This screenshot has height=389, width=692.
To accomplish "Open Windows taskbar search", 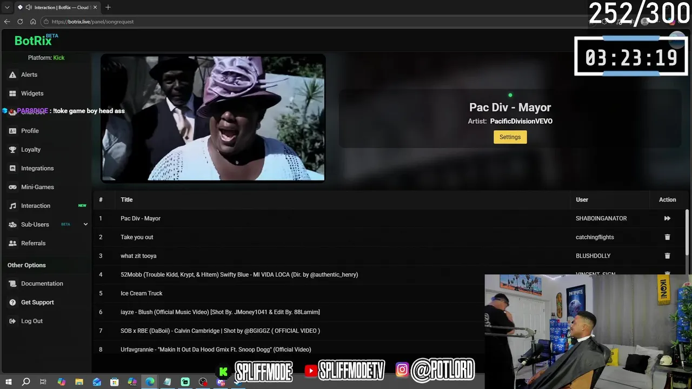I will click(26, 382).
